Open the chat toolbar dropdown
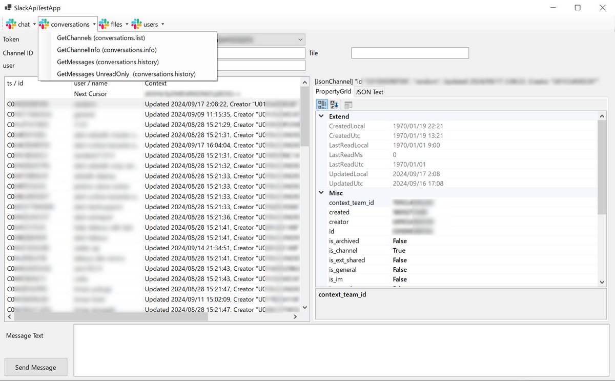 tap(21, 24)
